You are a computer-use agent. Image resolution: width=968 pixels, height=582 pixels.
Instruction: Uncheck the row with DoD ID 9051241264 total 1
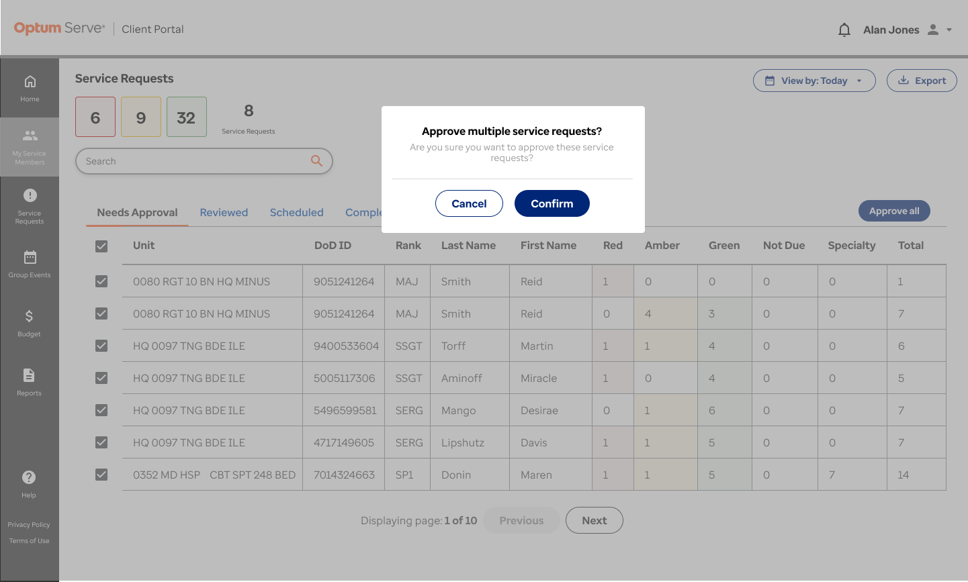(101, 281)
